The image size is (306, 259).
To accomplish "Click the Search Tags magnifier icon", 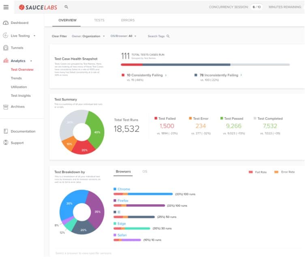I will [168, 36].
